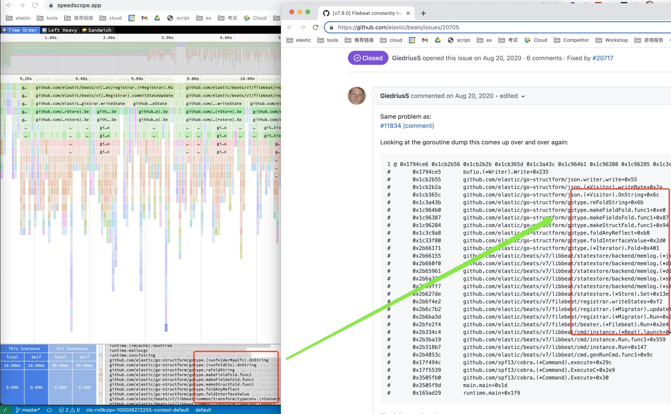Image resolution: width=671 pixels, height=414 pixels.
Task: Open a new tab in GitHub window
Action: coord(423,13)
